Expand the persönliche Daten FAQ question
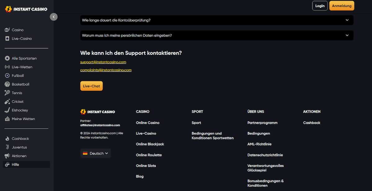This screenshot has width=372, height=191. click(216, 35)
